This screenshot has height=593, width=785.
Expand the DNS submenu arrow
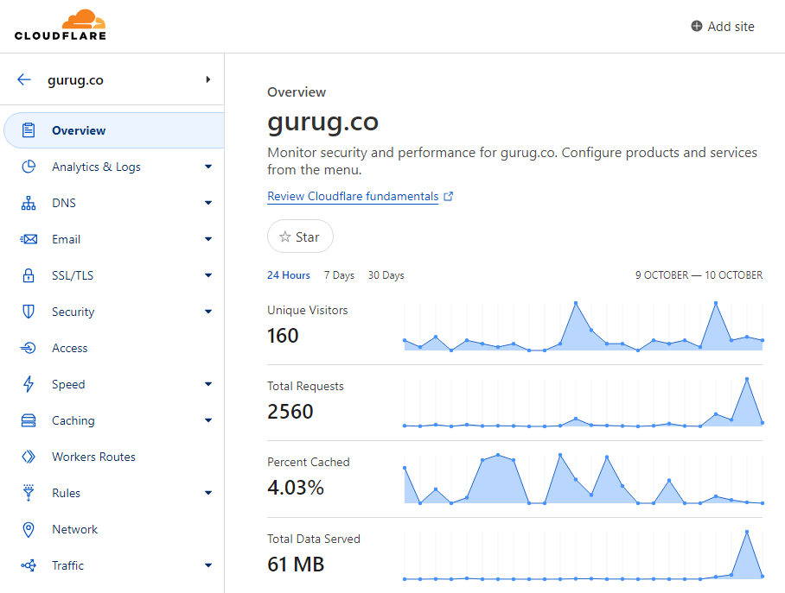208,203
